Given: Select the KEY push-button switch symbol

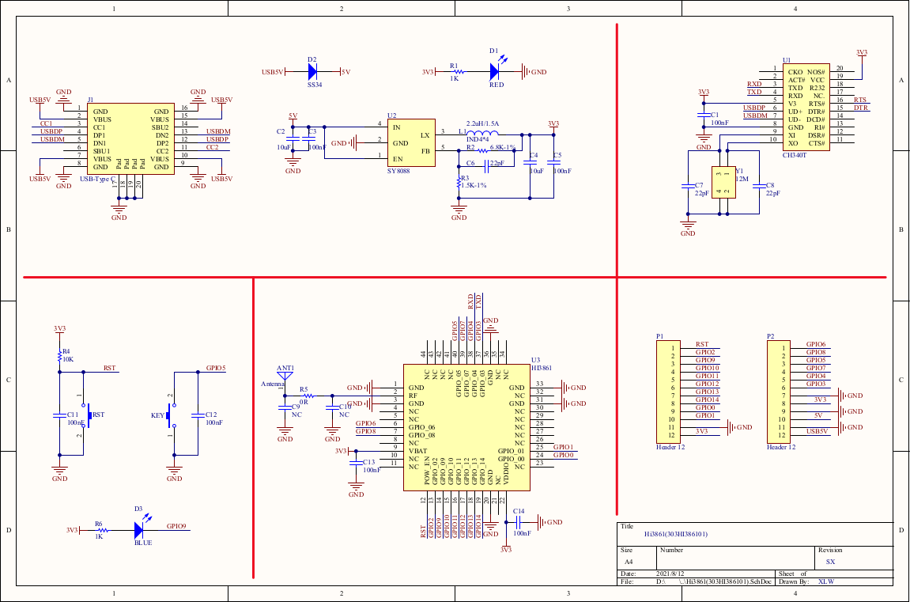Looking at the screenshot, I should point(171,415).
